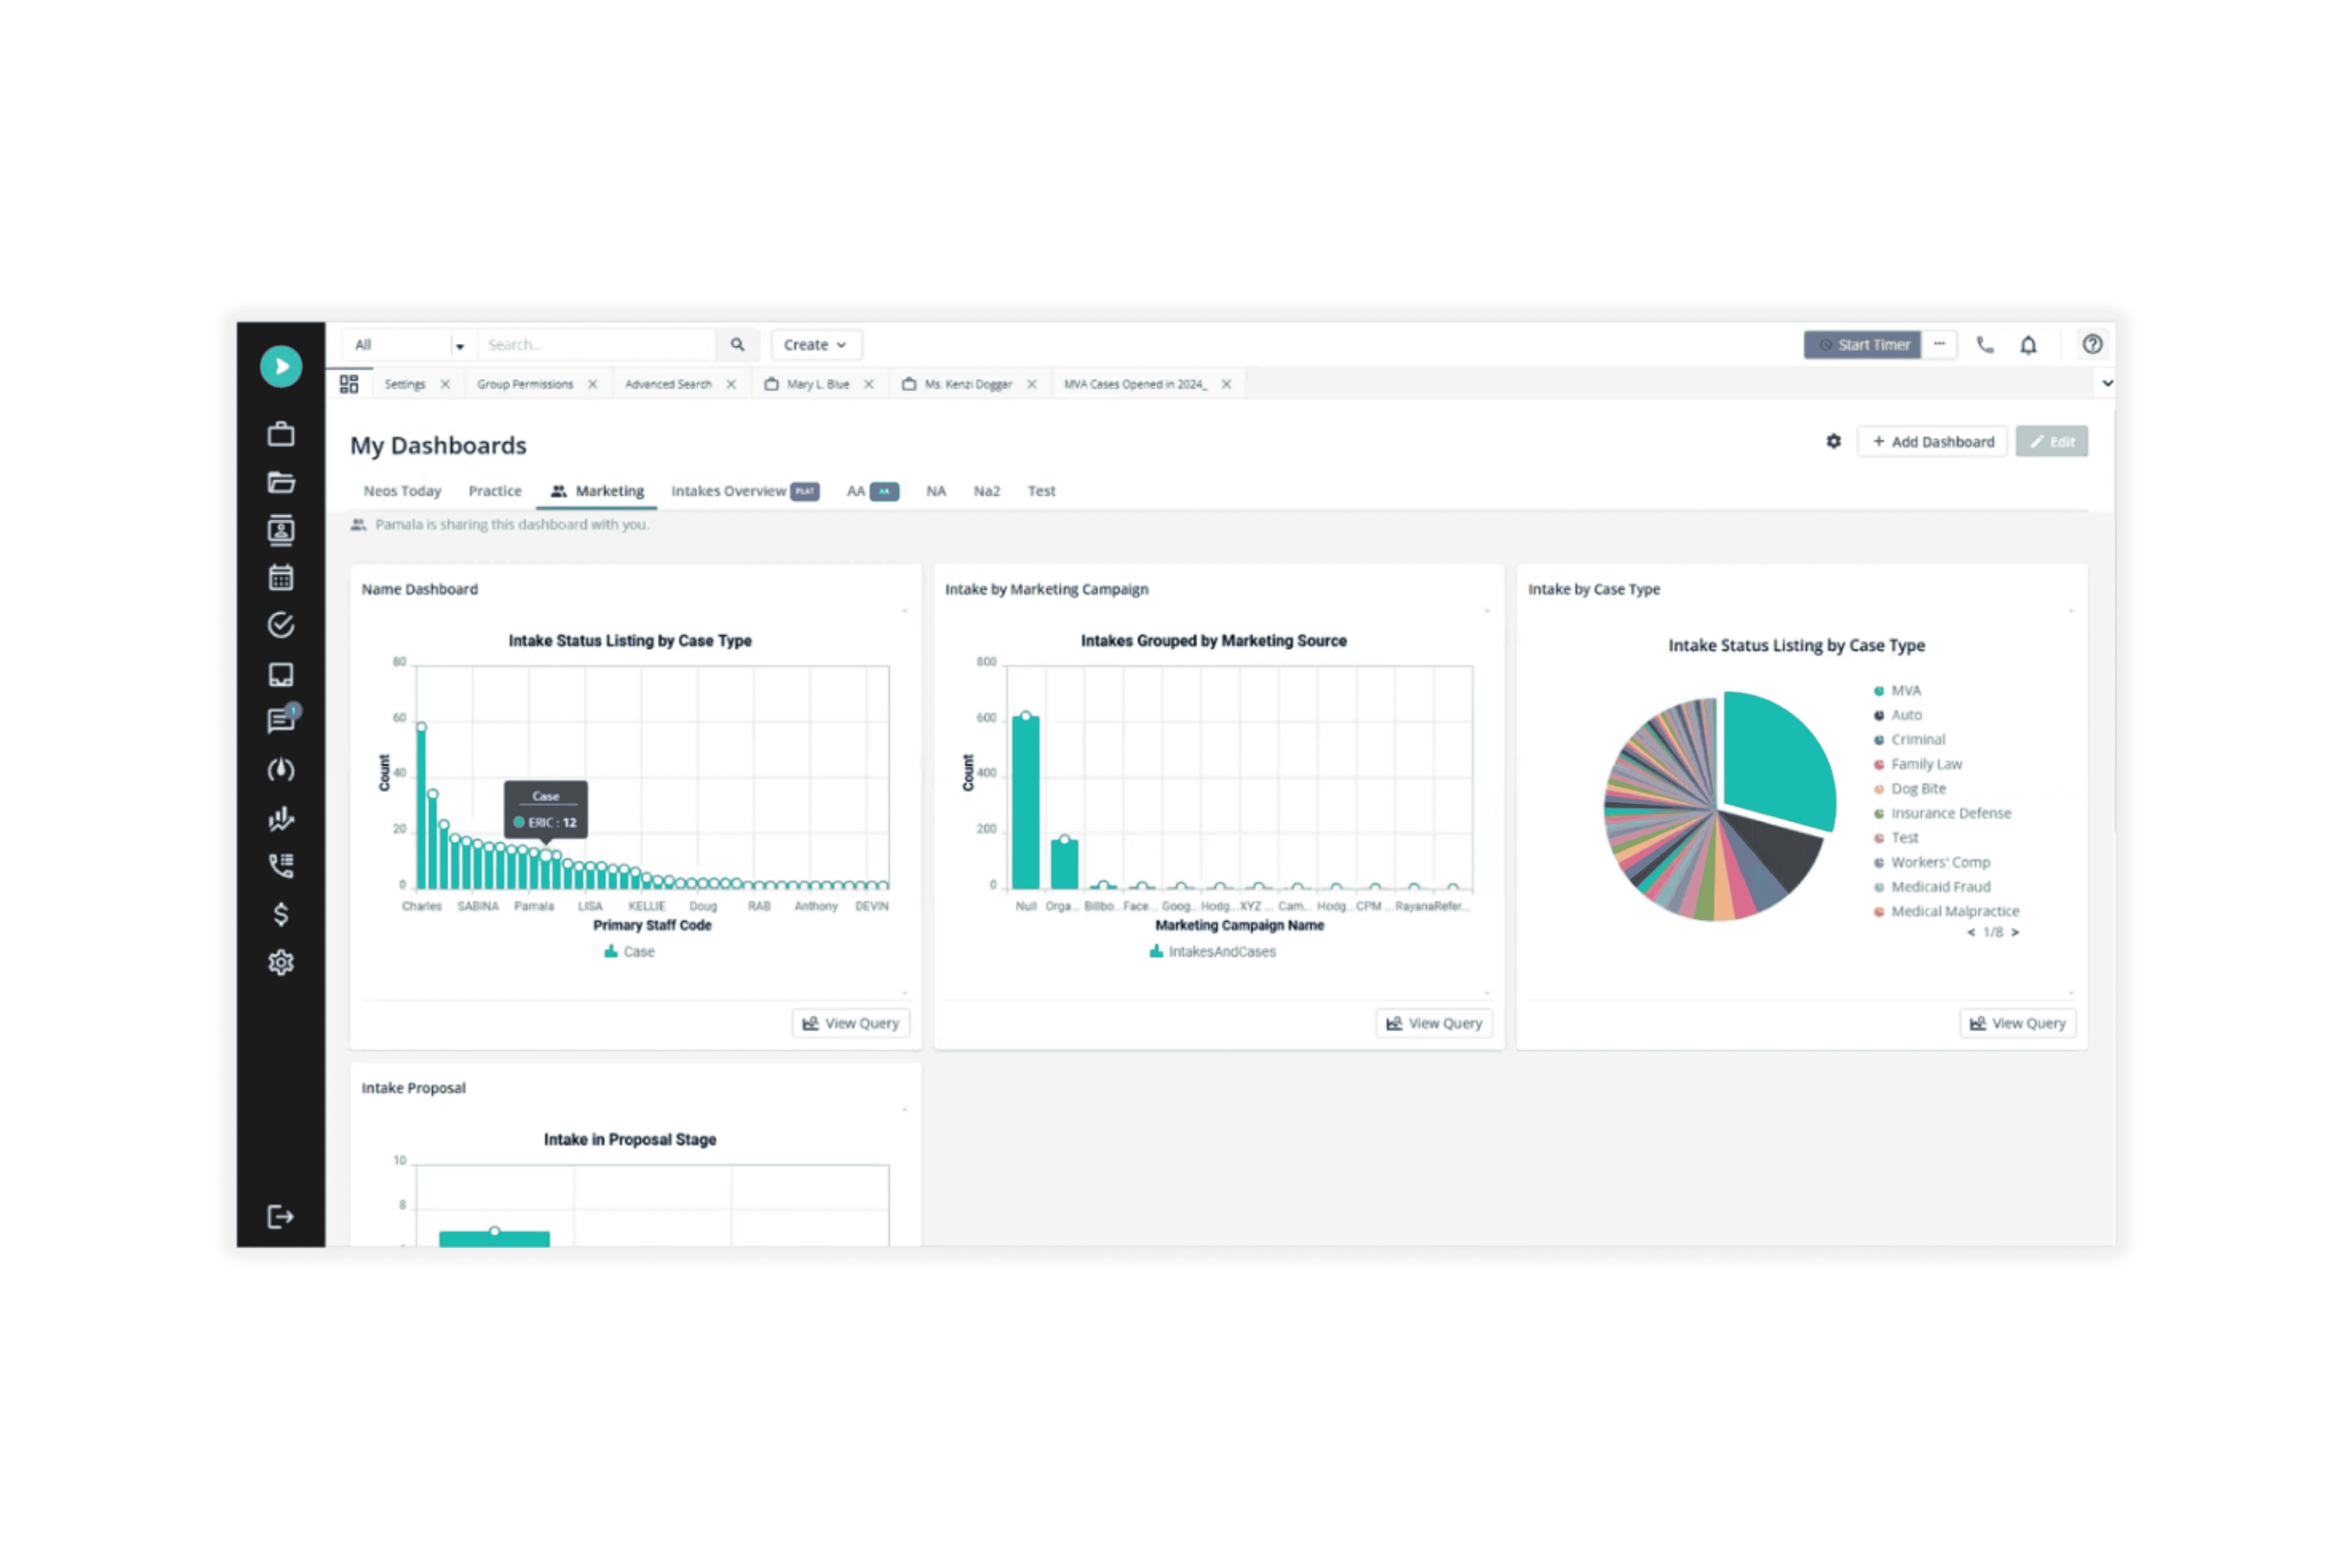Click the notification bell at top right

point(2029,344)
